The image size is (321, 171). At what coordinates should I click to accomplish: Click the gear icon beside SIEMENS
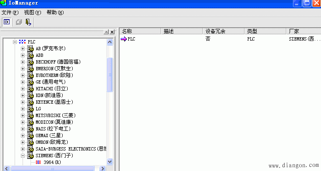tap(31, 156)
